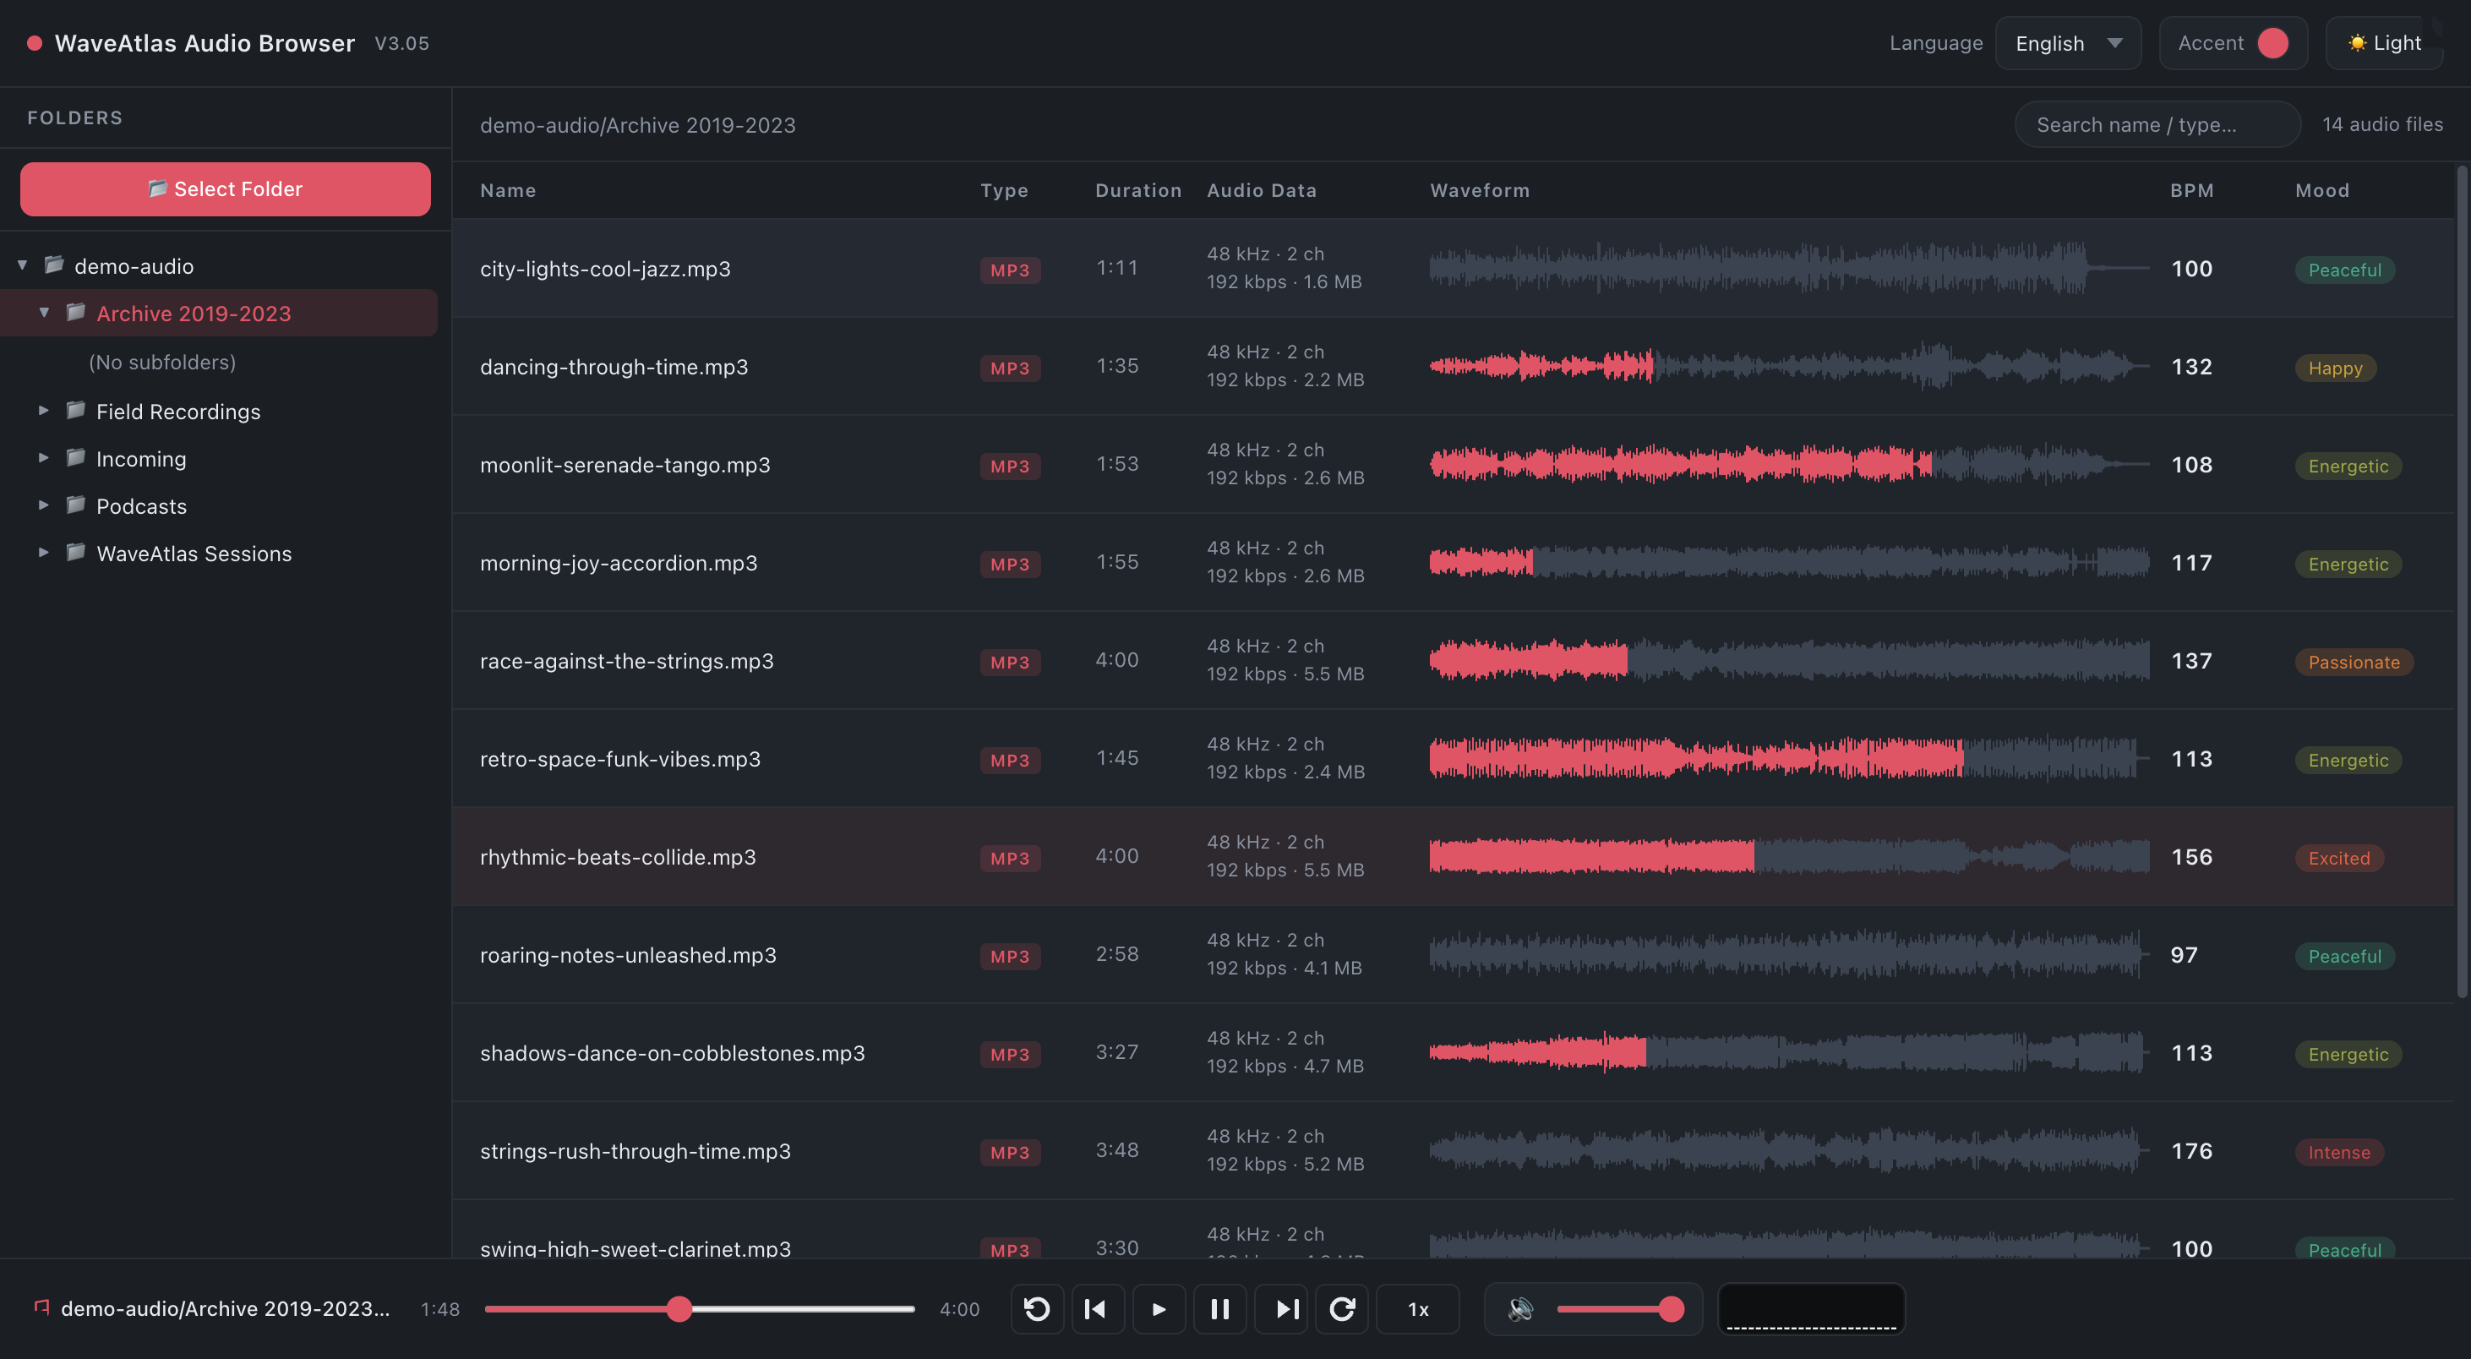
Task: Click the rewind (counter-clockwise arrow) player button
Action: pos(1037,1309)
